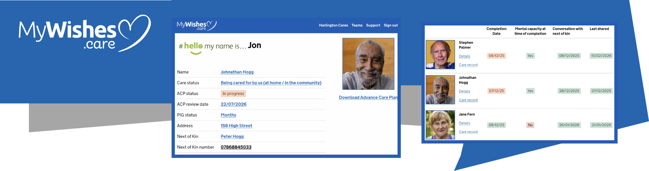Download the Advance Care Plan
The width and height of the screenshot is (649, 171).
[x=368, y=97]
